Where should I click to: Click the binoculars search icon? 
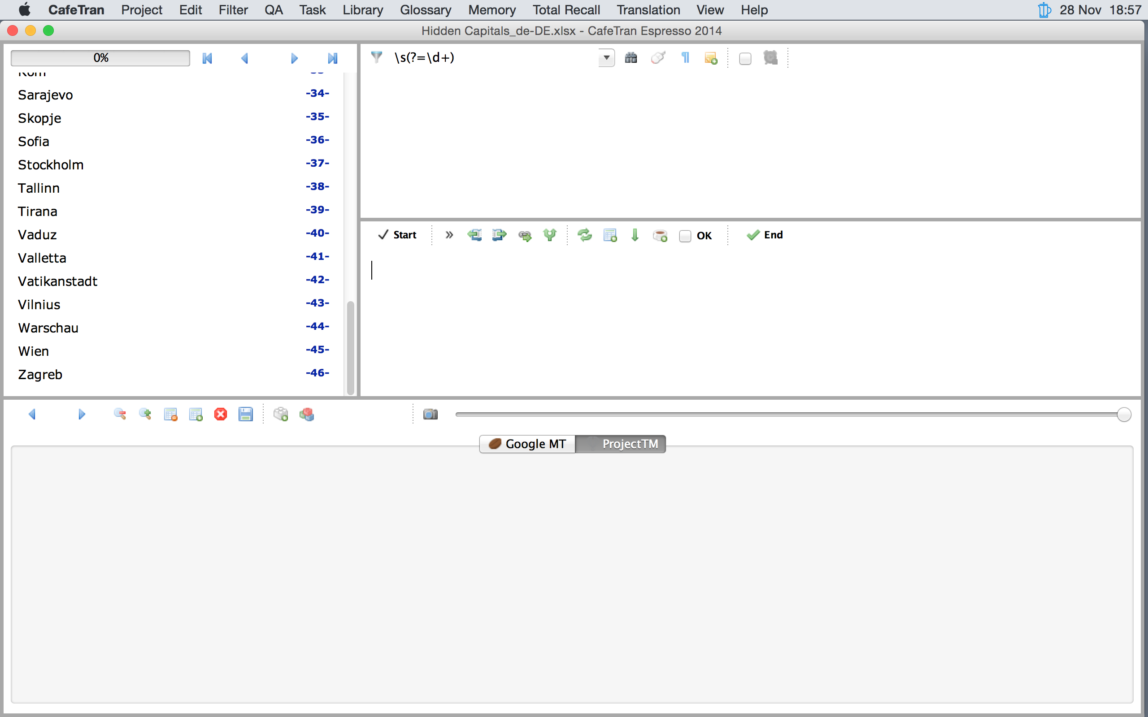[631, 58]
